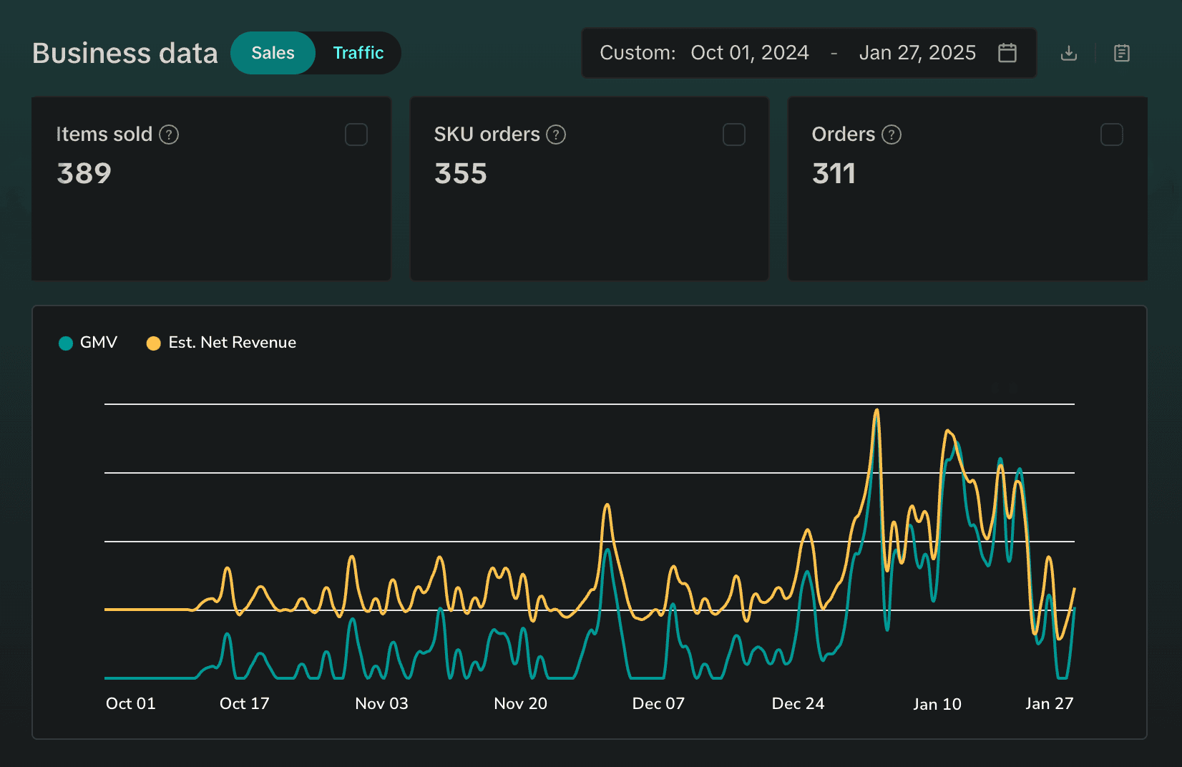The height and width of the screenshot is (767, 1182).
Task: Show help tooltip for SKU orders
Action: [556, 135]
